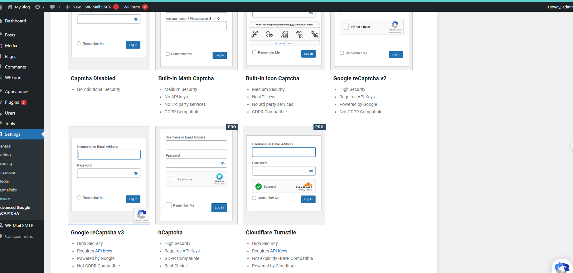Viewport: 573px width, 273px height.
Task: Click Log In in Captcha Disabled preview
Action: coord(133,45)
